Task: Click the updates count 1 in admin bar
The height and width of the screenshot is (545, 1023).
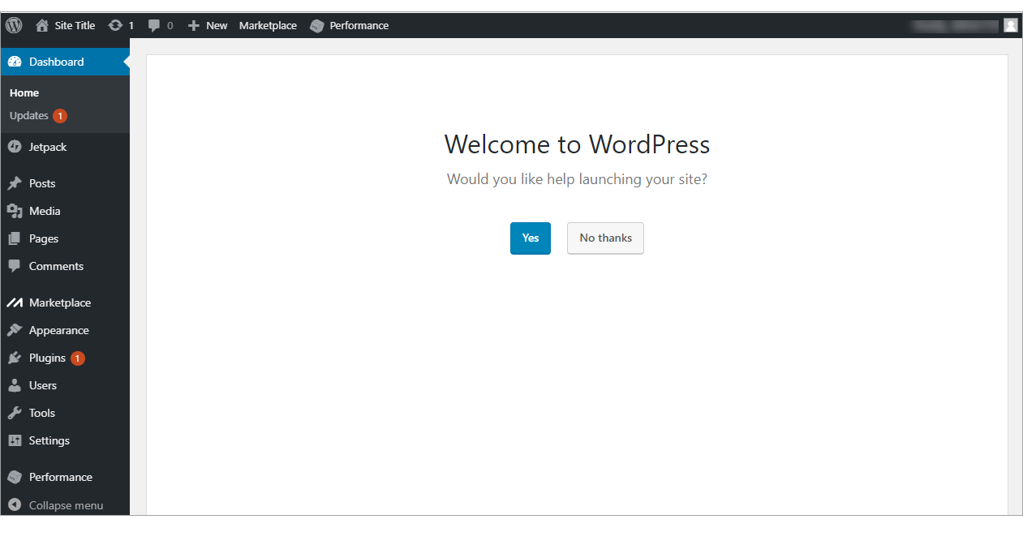Action: point(131,25)
